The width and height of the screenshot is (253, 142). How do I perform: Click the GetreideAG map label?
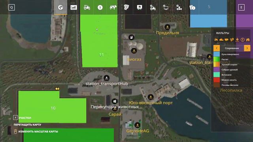(x=138, y=131)
